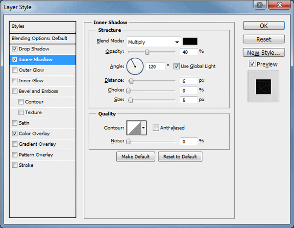Toggle Use Global Light checkbox

click(x=176, y=66)
